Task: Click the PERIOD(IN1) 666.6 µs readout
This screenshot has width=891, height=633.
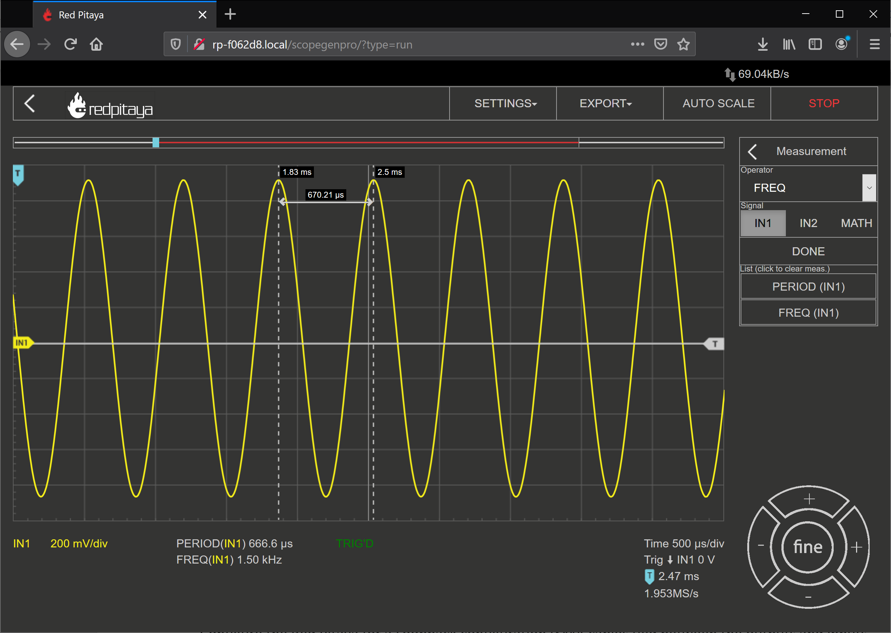Action: [x=235, y=543]
